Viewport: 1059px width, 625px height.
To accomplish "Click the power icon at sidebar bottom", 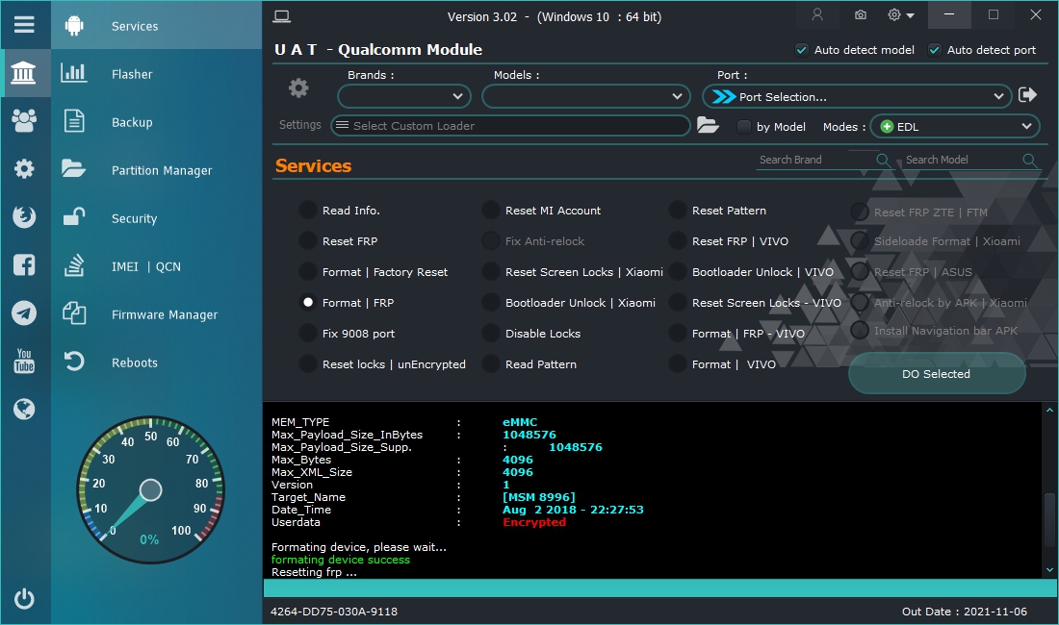I will [x=24, y=599].
